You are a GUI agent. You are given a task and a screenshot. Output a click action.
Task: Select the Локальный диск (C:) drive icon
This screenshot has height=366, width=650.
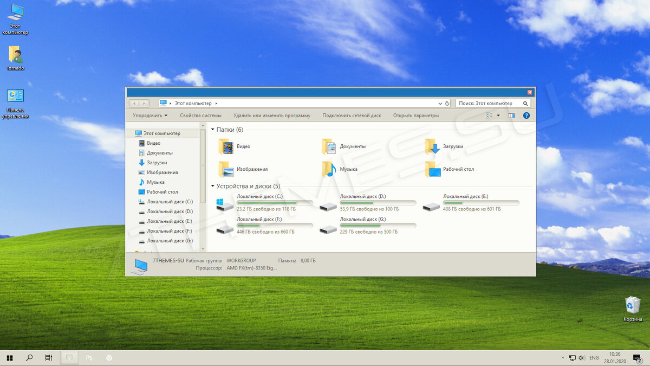pyautogui.click(x=224, y=204)
